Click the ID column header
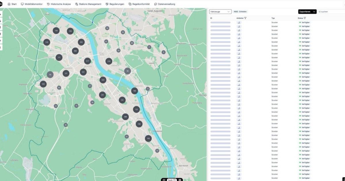This screenshot has height=181, width=345. [x=211, y=18]
